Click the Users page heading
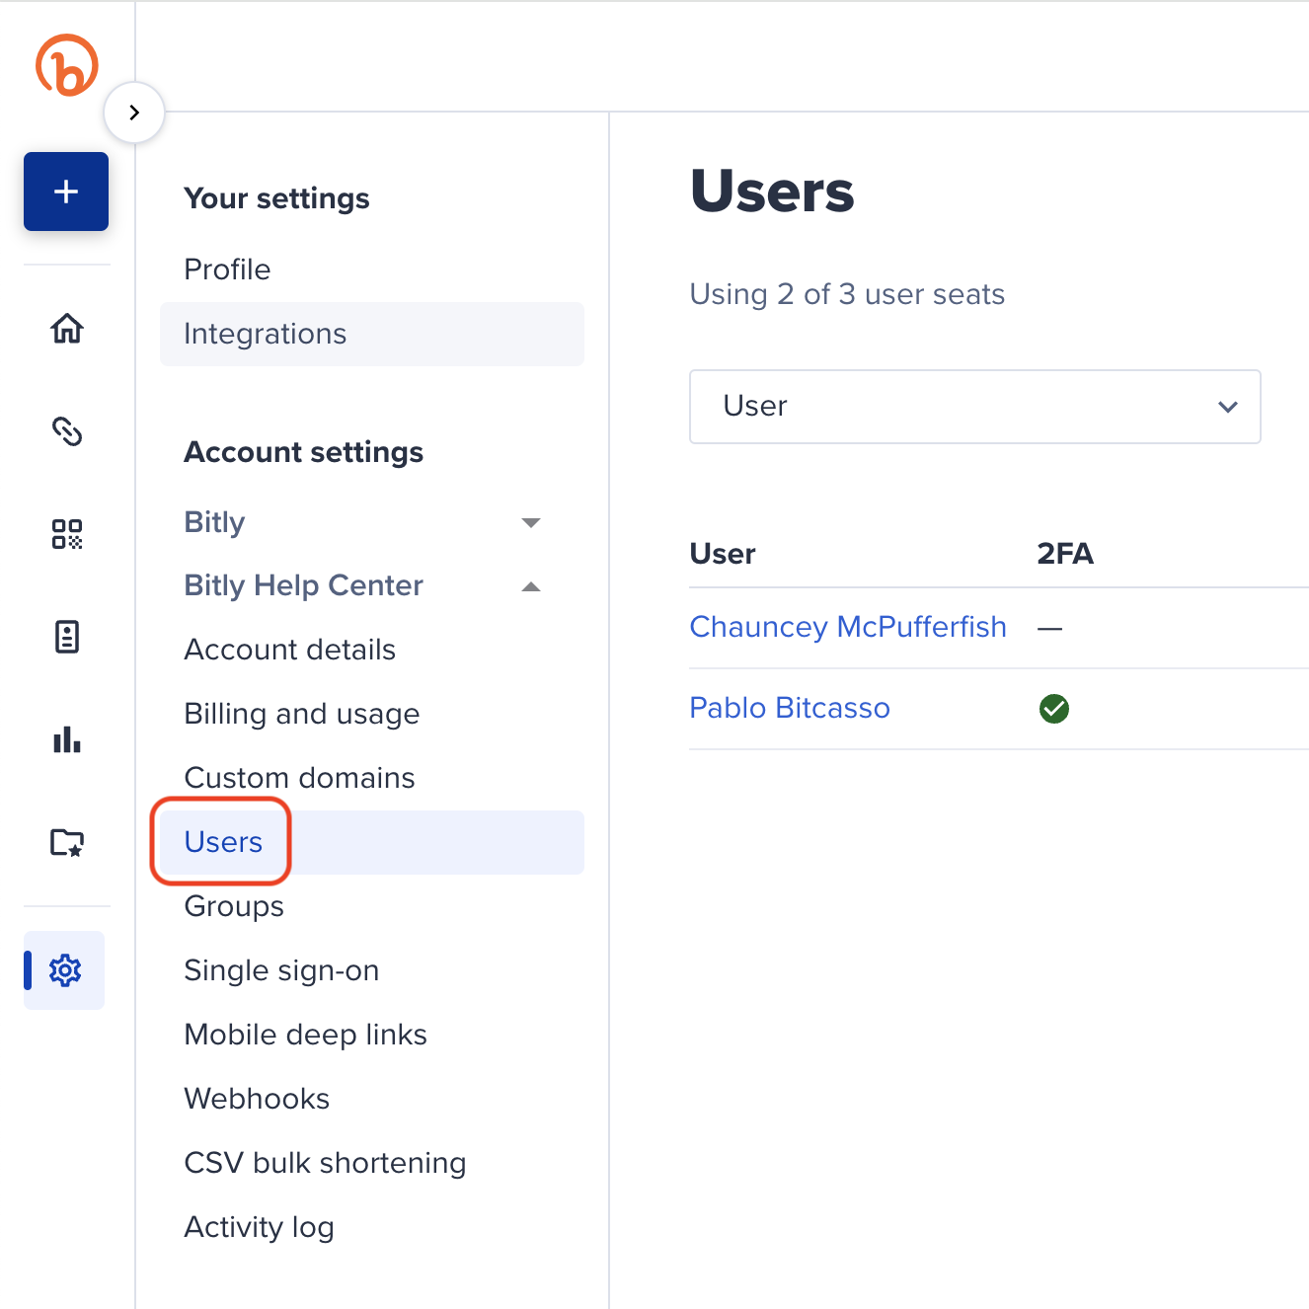 (772, 192)
